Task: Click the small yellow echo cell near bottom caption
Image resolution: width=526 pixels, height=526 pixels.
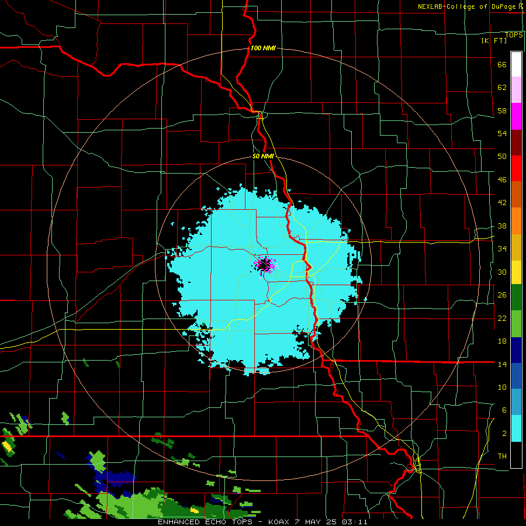Action: tap(195, 510)
